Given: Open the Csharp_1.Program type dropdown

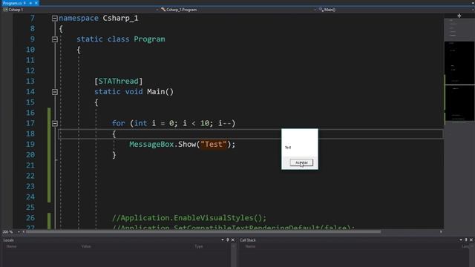Looking at the screenshot, I should 238,10.
